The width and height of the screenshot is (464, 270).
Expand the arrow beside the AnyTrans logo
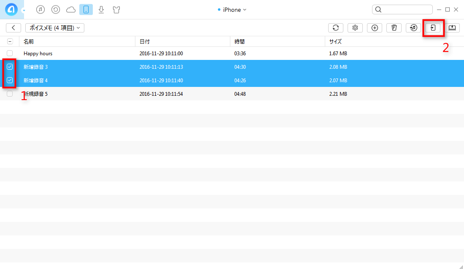24,11
